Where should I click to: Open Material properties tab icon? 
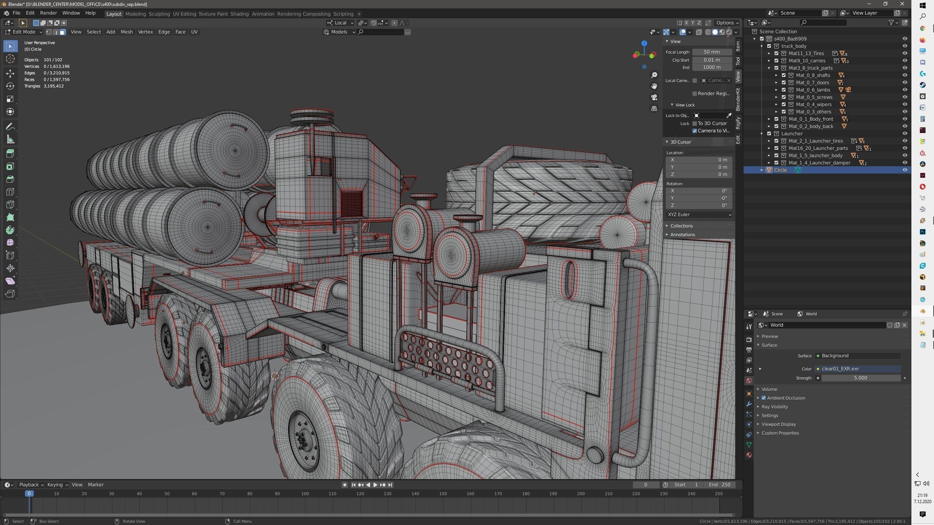coord(749,455)
